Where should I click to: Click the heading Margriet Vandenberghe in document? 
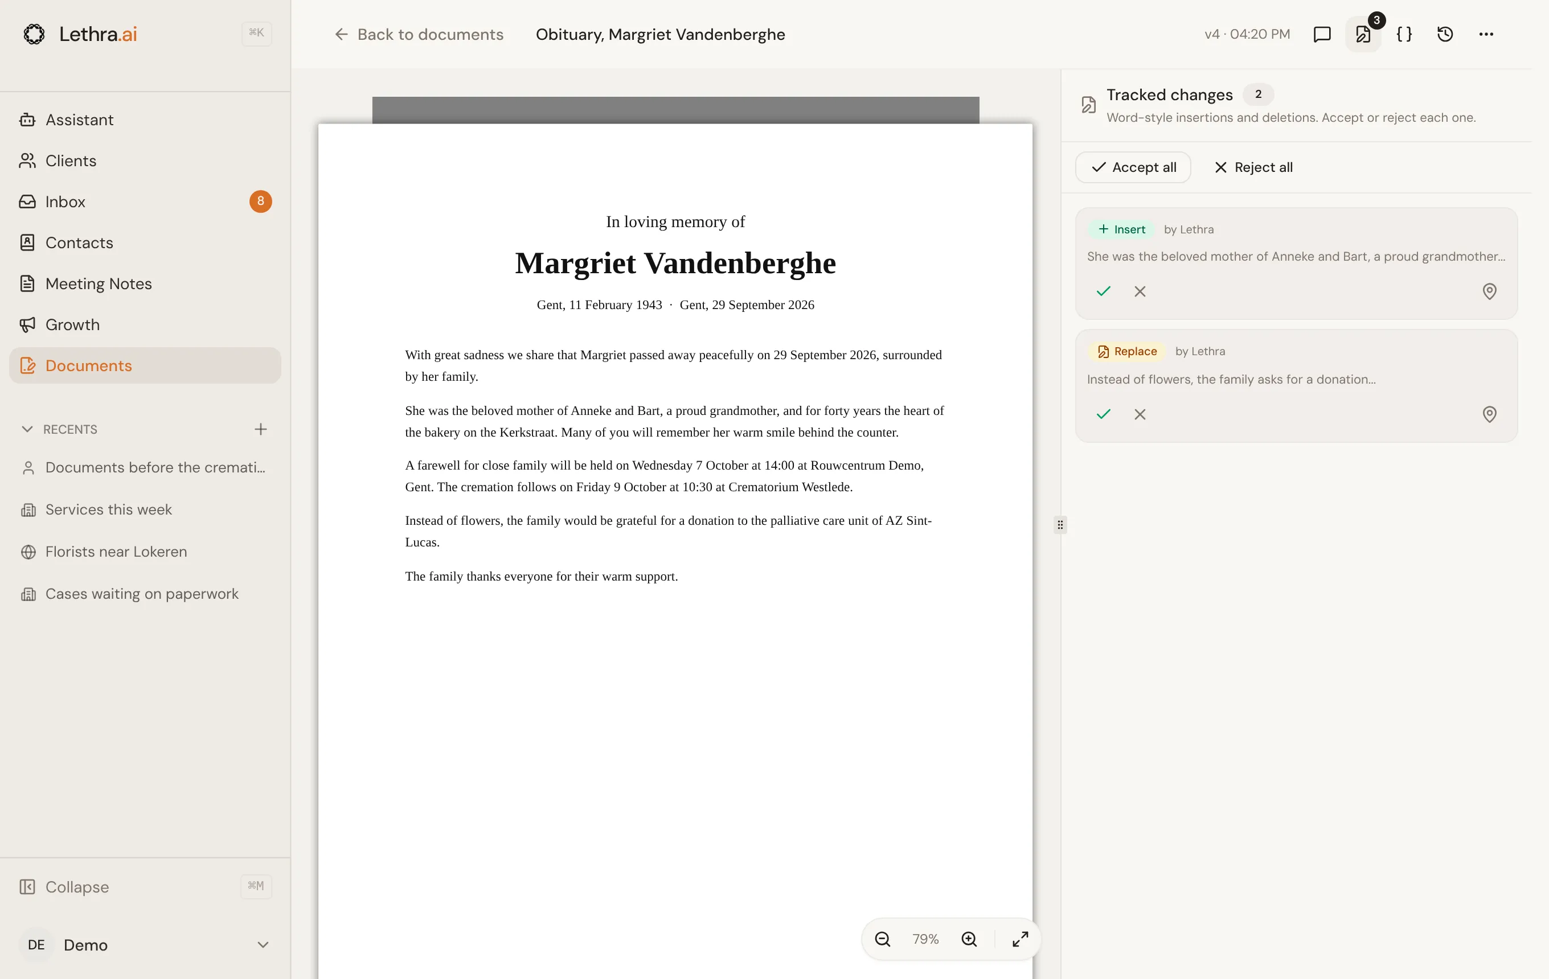[x=675, y=263]
